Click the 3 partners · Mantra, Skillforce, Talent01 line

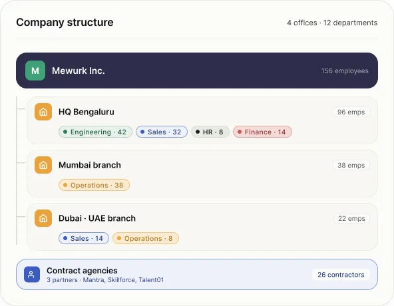(x=105, y=280)
